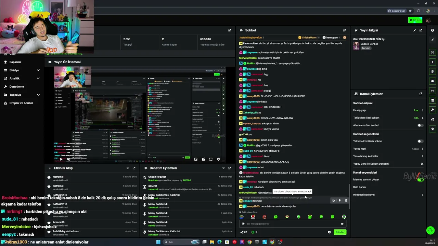
Task: Toggle moderation actions note icon in right sidebar
Action: 433,71
